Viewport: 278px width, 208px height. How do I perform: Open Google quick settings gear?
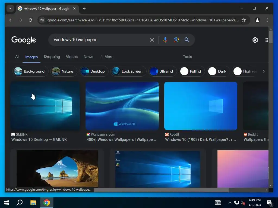pos(255,40)
